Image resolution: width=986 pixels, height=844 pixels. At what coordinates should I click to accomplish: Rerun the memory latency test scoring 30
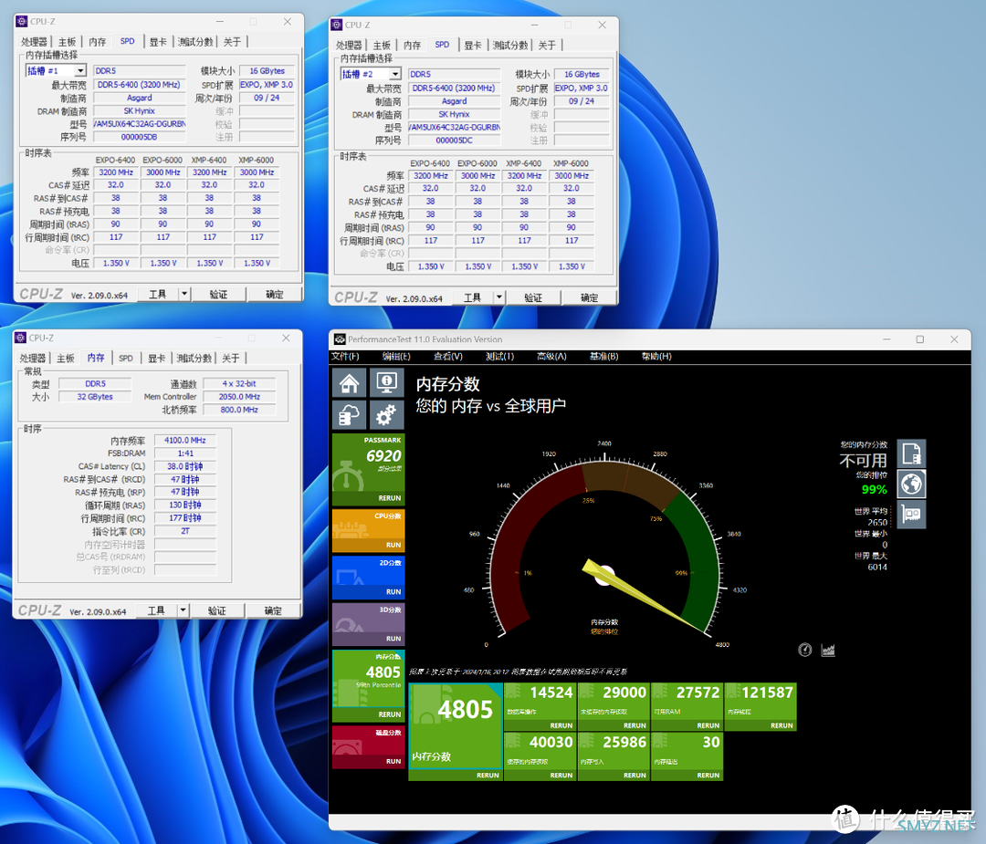click(x=708, y=775)
